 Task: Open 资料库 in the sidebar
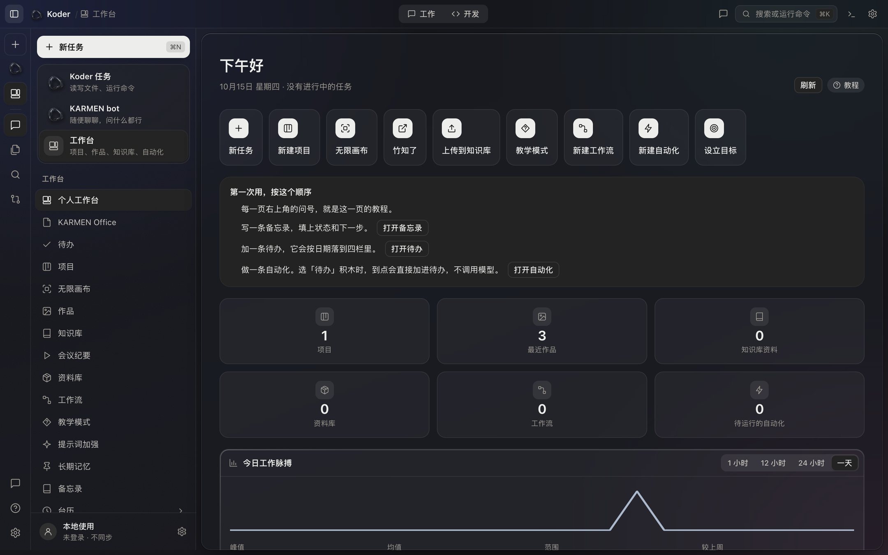(x=113, y=378)
